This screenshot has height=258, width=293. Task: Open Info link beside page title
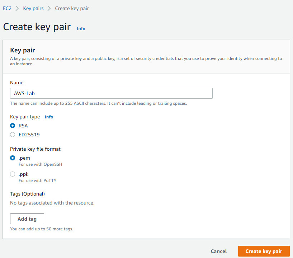81,29
